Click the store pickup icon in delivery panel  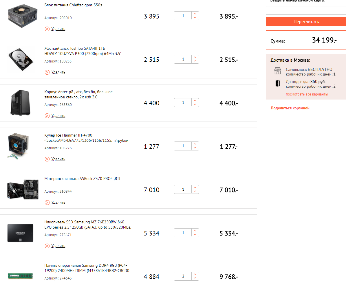point(277,71)
